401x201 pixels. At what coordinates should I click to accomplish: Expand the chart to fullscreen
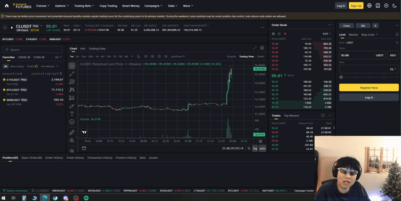coord(255,48)
